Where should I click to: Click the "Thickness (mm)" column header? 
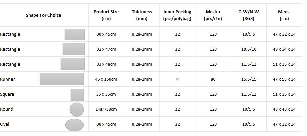[x=142, y=15]
